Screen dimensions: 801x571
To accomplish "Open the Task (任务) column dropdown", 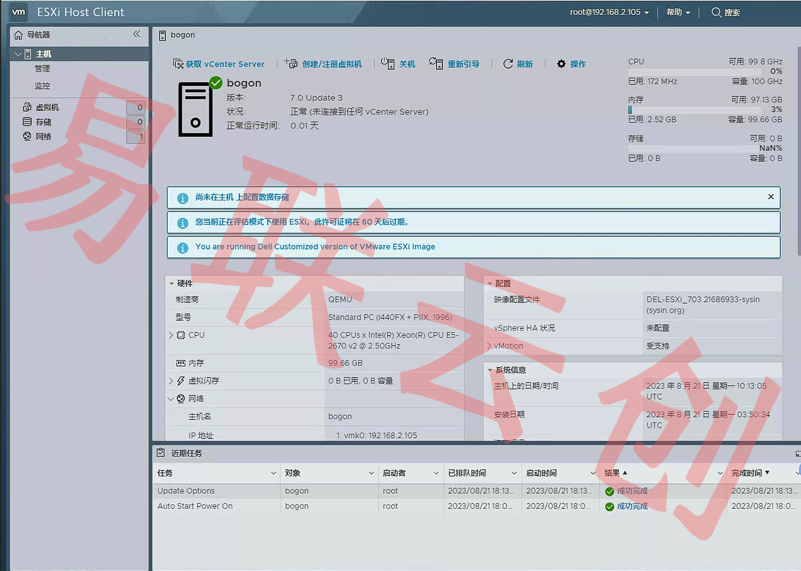I will [274, 473].
